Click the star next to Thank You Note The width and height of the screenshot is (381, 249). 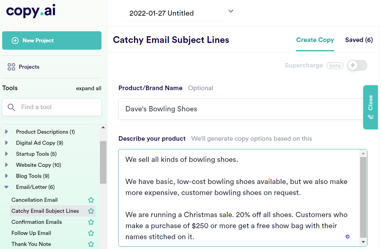point(91,244)
